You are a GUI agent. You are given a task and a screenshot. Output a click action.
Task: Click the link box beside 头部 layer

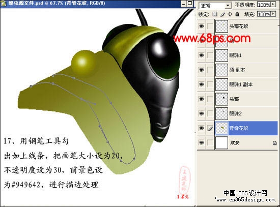pyautogui.click(x=210, y=99)
